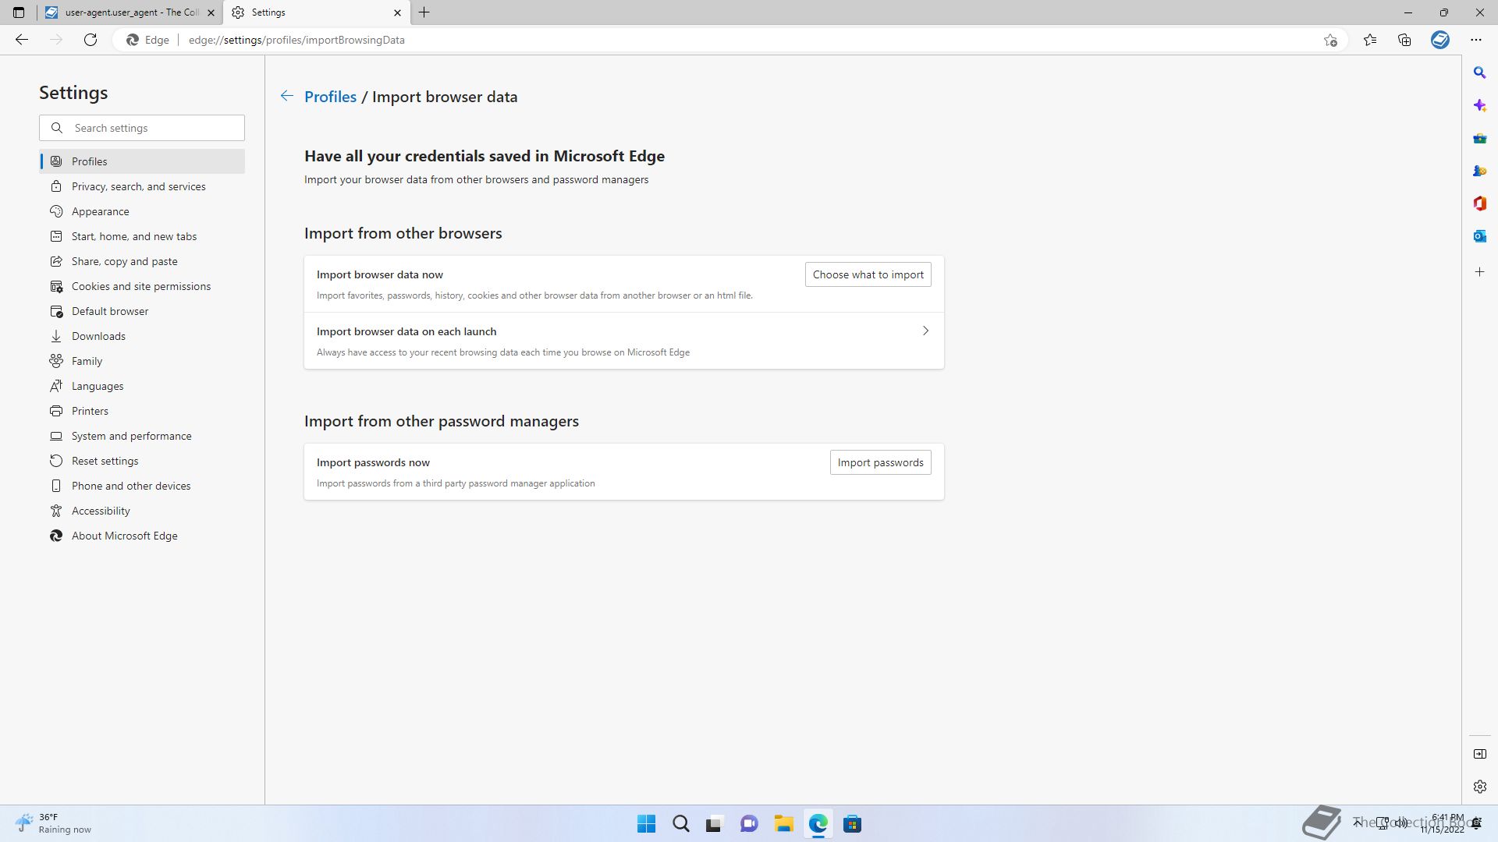Image resolution: width=1498 pixels, height=842 pixels.
Task: Click the Profiles breadcrumb link
Action: click(330, 97)
